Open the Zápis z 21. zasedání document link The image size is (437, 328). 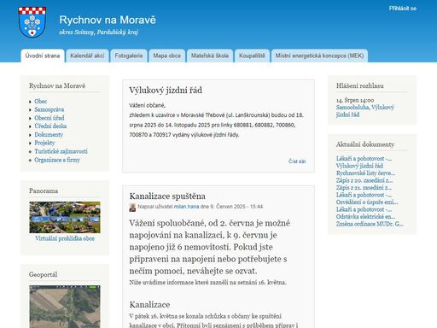tap(364, 188)
